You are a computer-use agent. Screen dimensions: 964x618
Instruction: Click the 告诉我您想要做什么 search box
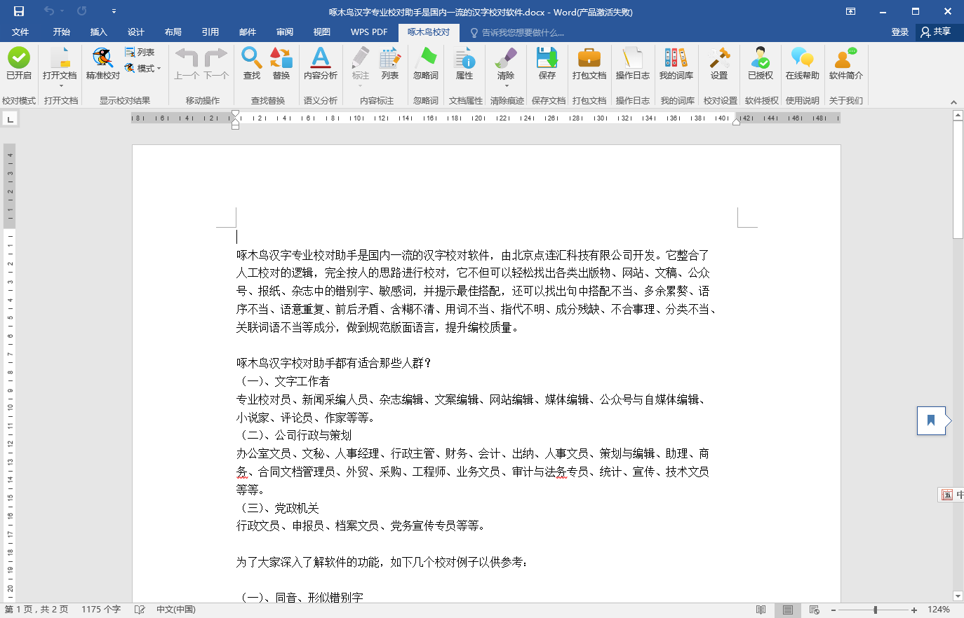point(517,33)
